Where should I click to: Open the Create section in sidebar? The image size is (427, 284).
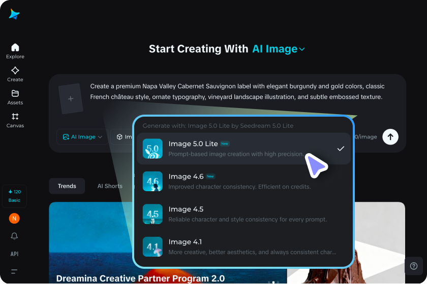click(x=15, y=74)
